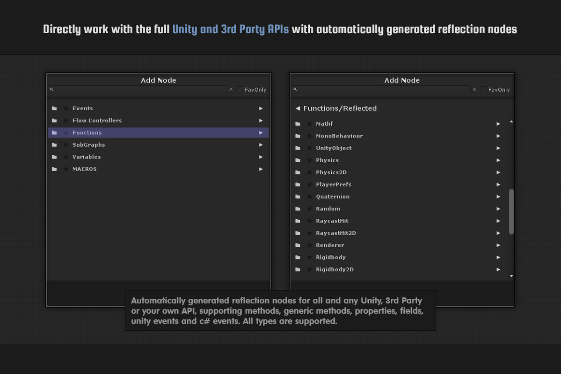Star the Random entry
Image resolution: width=561 pixels, height=374 pixels.
[x=309, y=209]
